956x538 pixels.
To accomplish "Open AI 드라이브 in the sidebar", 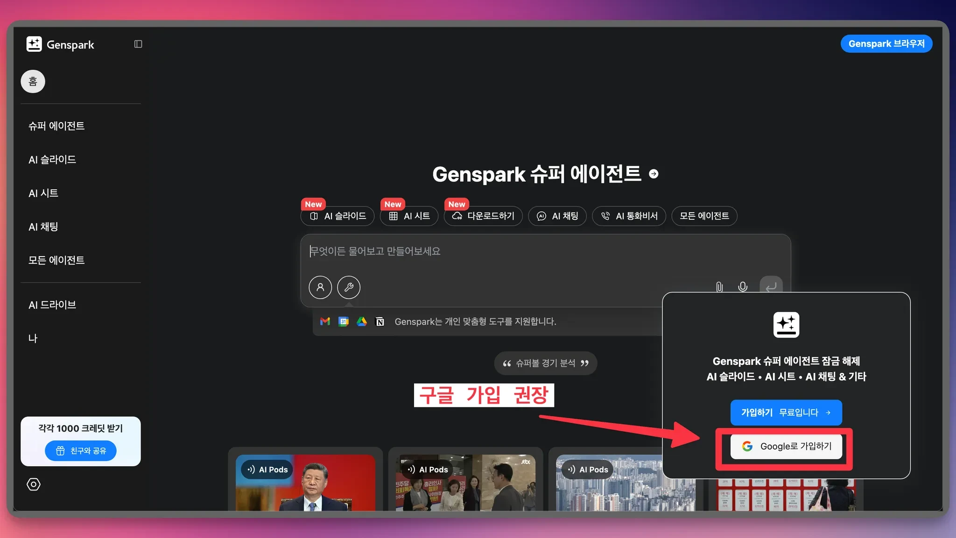I will (52, 305).
